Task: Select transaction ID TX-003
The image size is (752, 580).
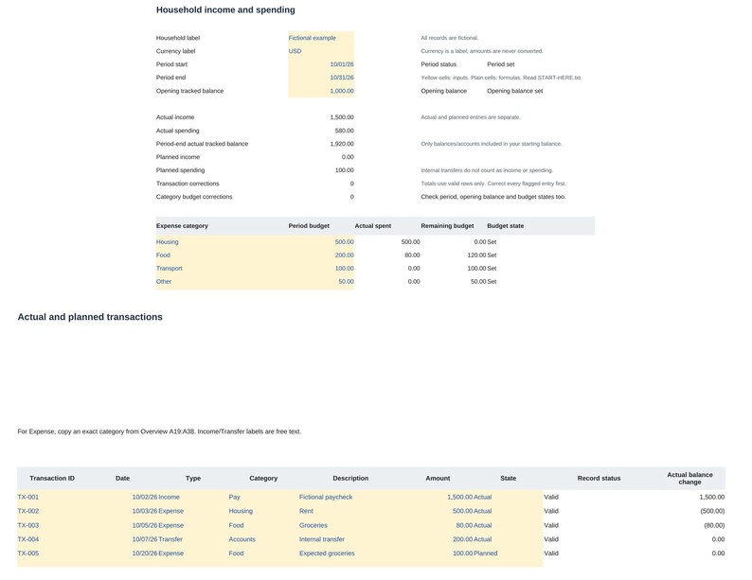Action: tap(27, 525)
